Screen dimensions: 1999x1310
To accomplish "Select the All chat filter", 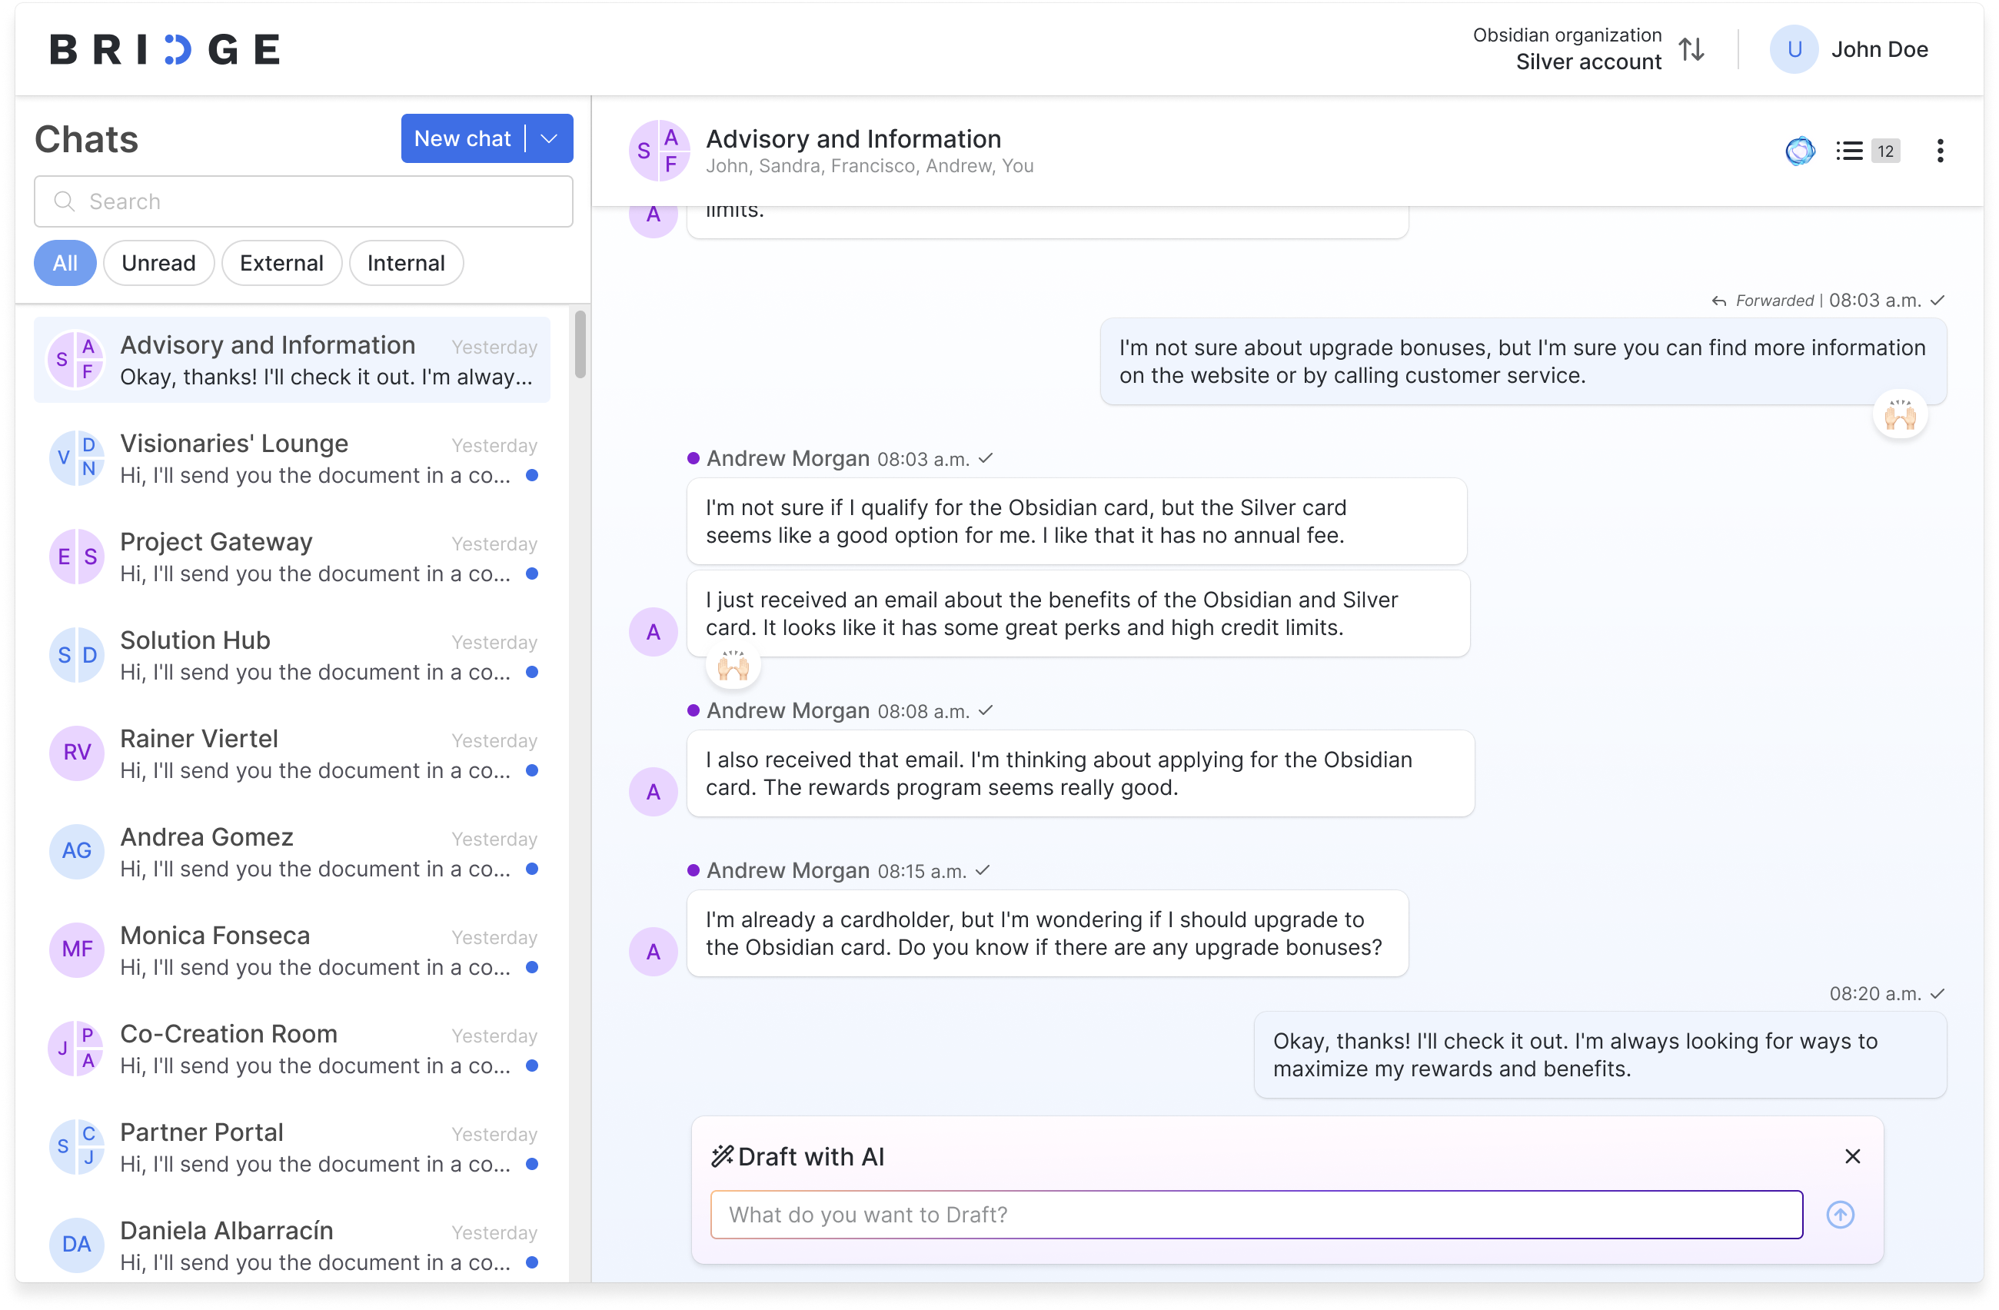I will (x=65, y=263).
